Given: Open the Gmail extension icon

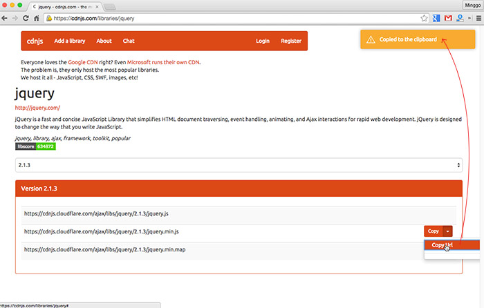Looking at the screenshot, I should point(448,18).
